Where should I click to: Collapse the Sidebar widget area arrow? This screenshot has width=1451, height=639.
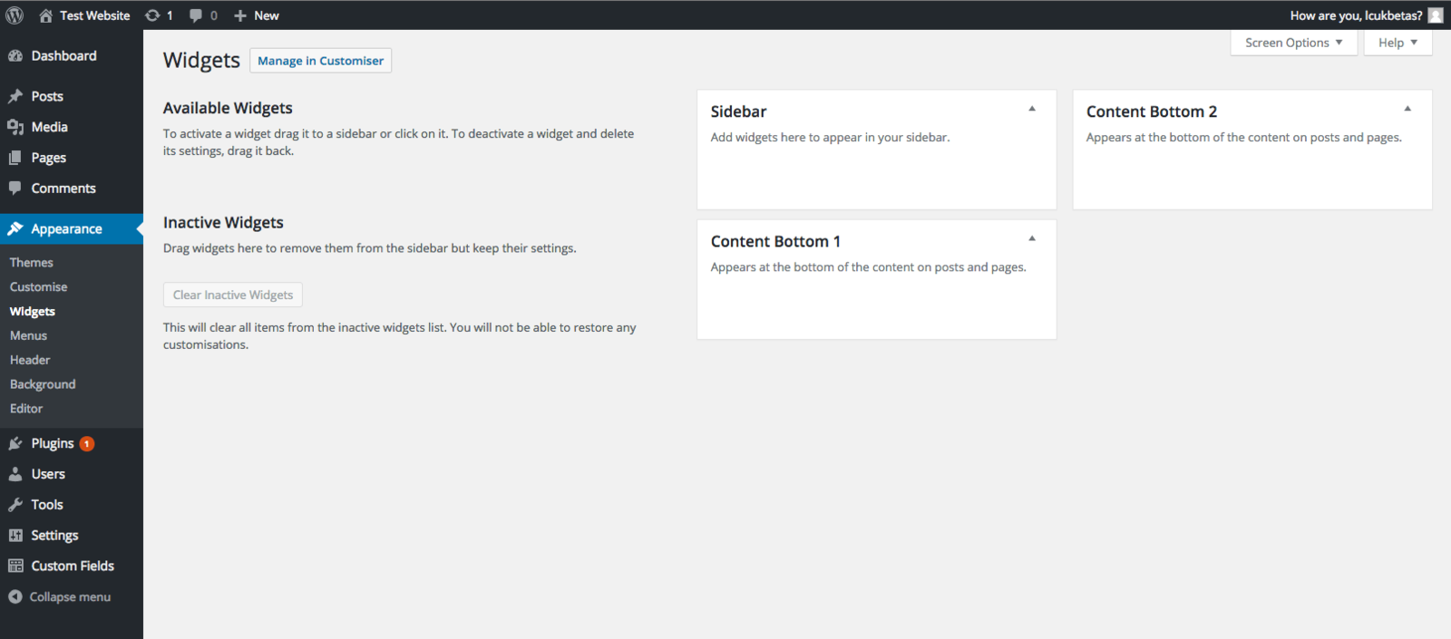[x=1032, y=109]
